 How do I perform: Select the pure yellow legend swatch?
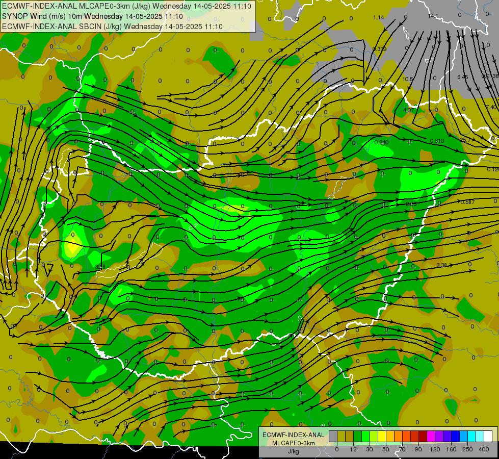point(382,436)
